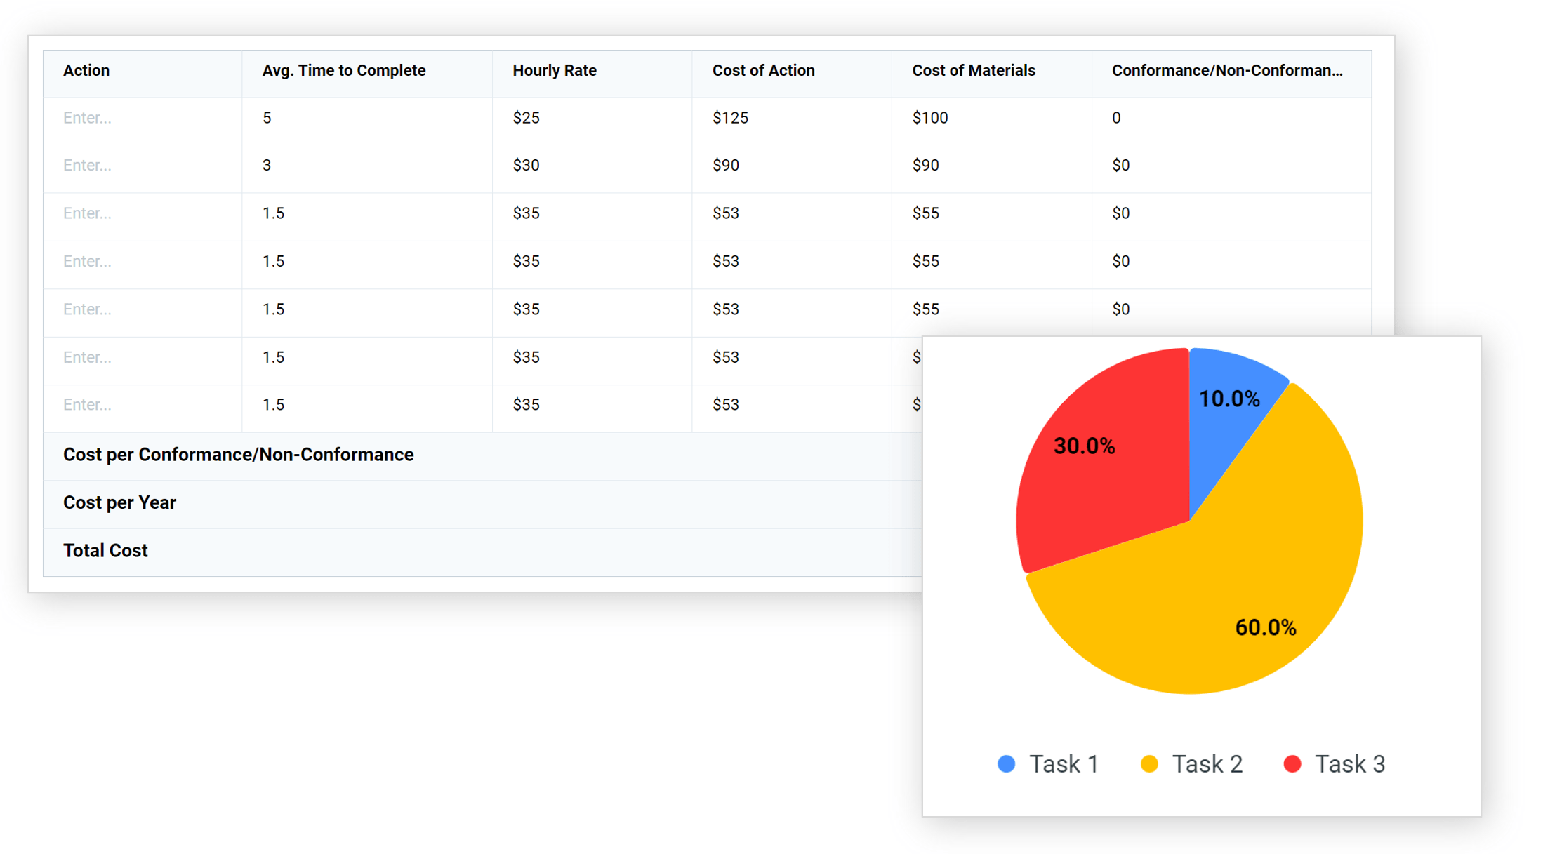Viewport: 1543px width, 854px height.
Task: Click the Cost of Action column header
Action: 764,70
